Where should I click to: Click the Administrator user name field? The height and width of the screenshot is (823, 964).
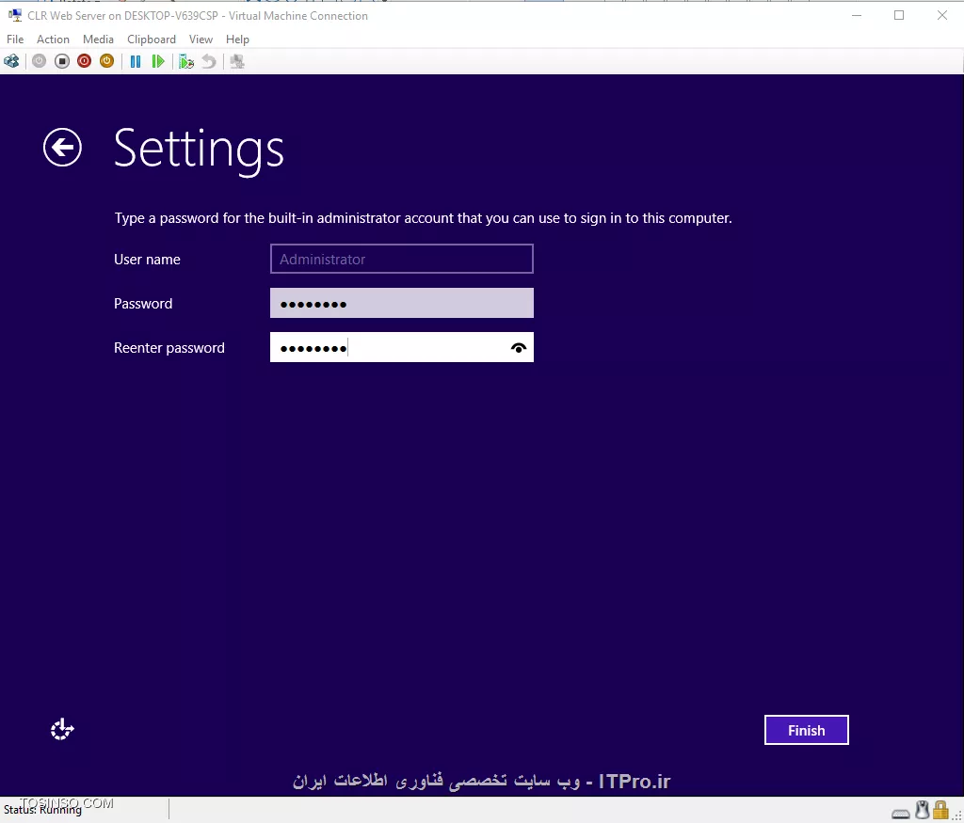coord(401,259)
